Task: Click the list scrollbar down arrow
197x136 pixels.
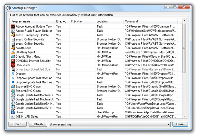Action: point(184,116)
